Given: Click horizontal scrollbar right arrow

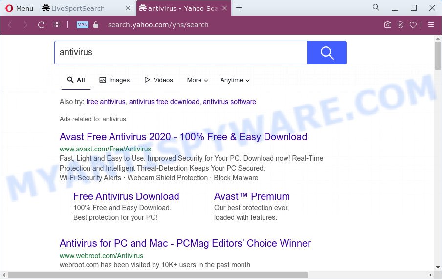Looking at the screenshot, I should tap(431, 275).
